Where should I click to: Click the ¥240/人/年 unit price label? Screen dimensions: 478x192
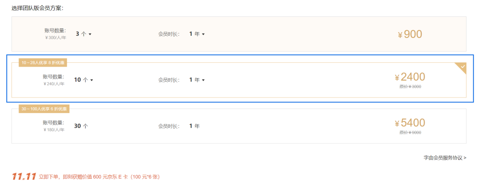(x=54, y=84)
